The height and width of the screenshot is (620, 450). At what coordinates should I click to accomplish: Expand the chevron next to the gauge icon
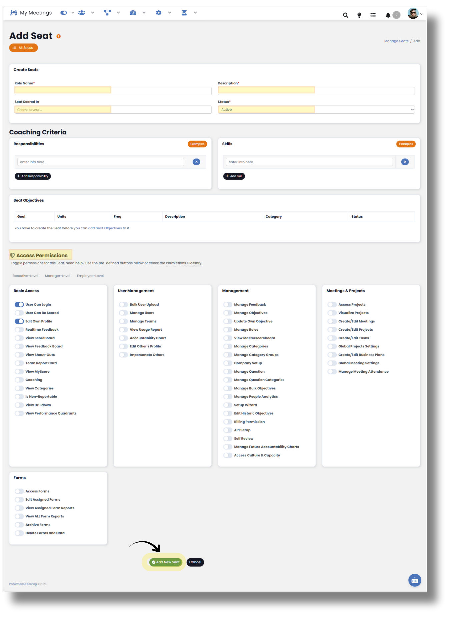pyautogui.click(x=144, y=13)
